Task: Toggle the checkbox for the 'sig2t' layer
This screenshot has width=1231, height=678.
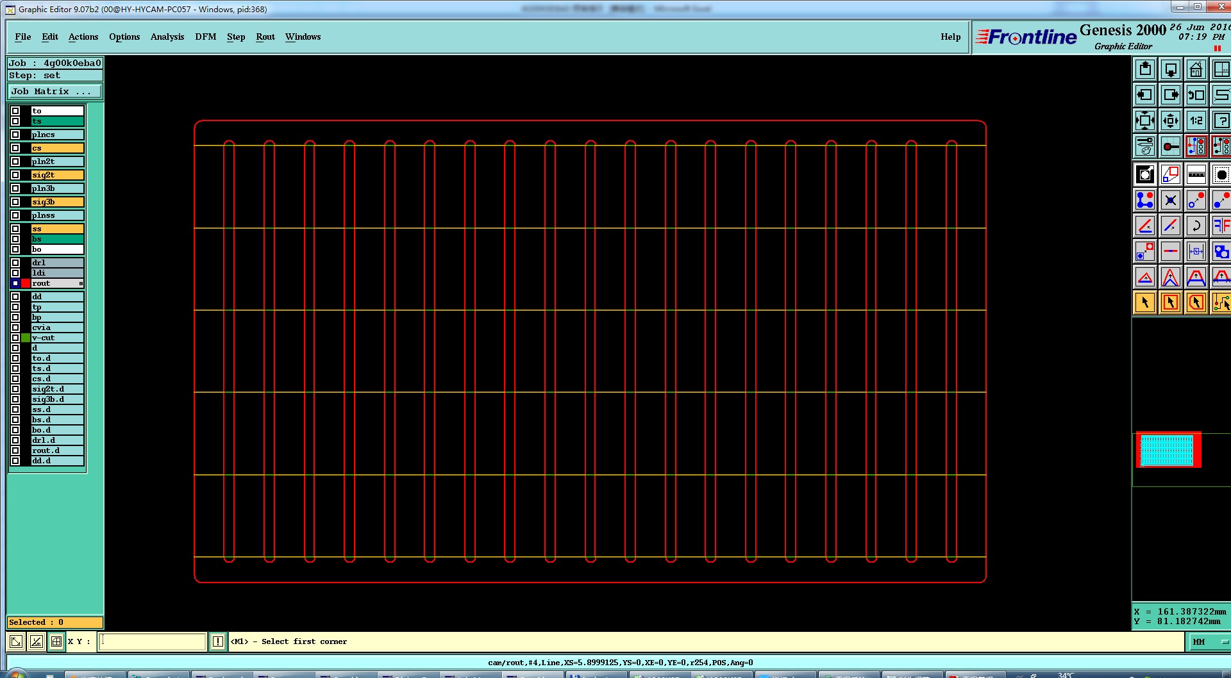Action: (x=15, y=175)
